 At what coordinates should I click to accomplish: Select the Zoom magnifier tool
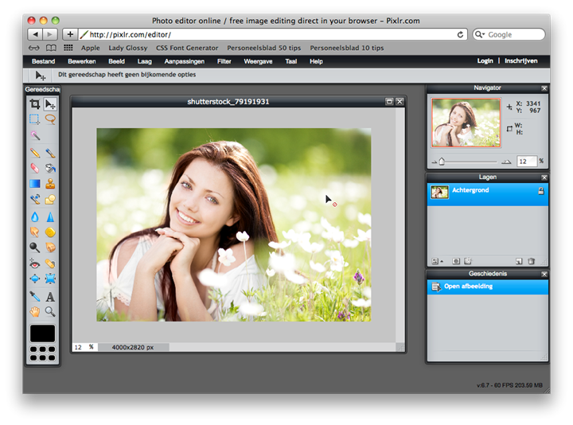coord(50,311)
